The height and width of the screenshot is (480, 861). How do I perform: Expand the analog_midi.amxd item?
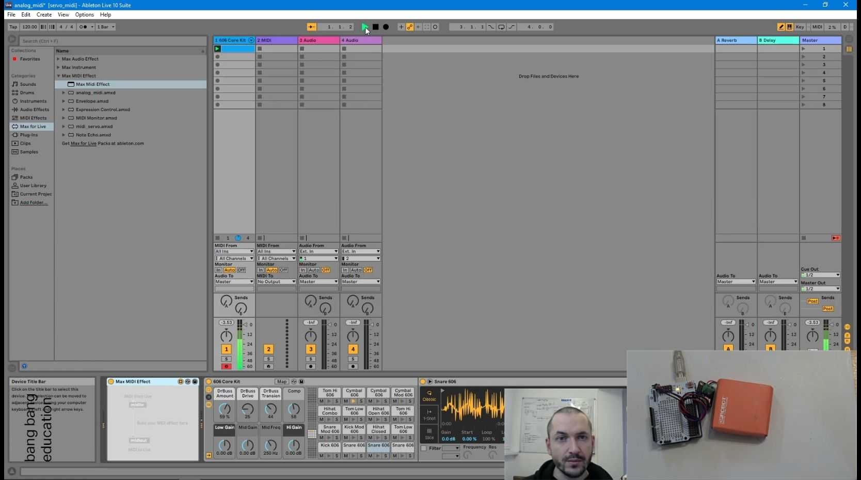coord(63,93)
